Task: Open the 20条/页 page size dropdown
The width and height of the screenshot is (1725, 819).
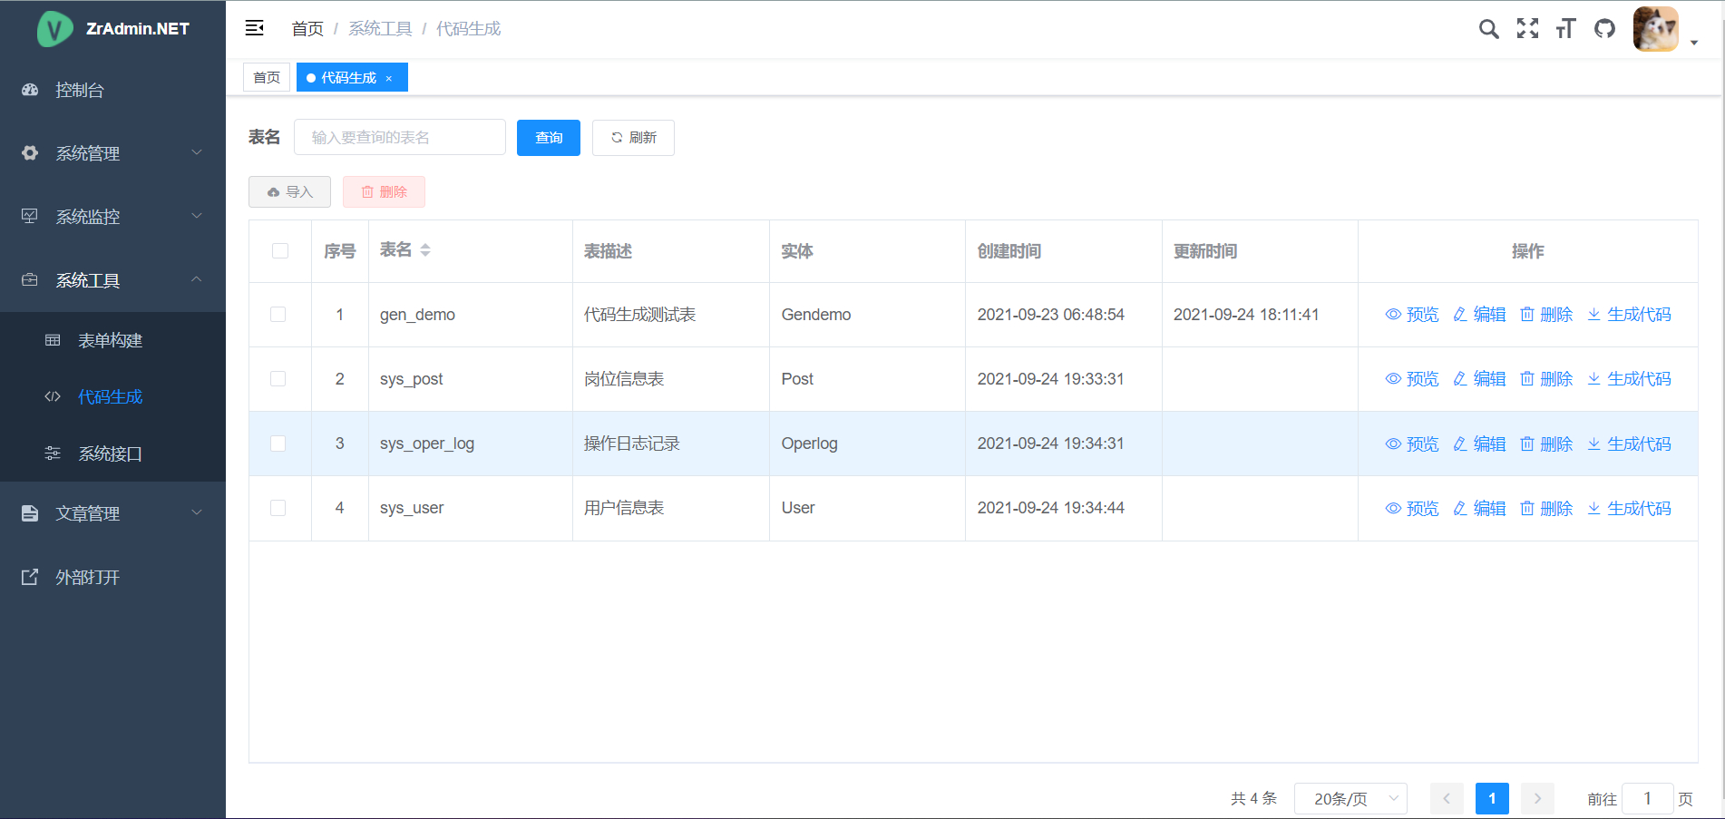Action: click(x=1350, y=799)
